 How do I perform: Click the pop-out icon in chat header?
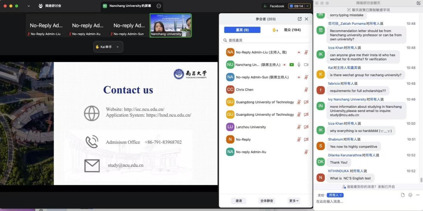(x=418, y=3)
